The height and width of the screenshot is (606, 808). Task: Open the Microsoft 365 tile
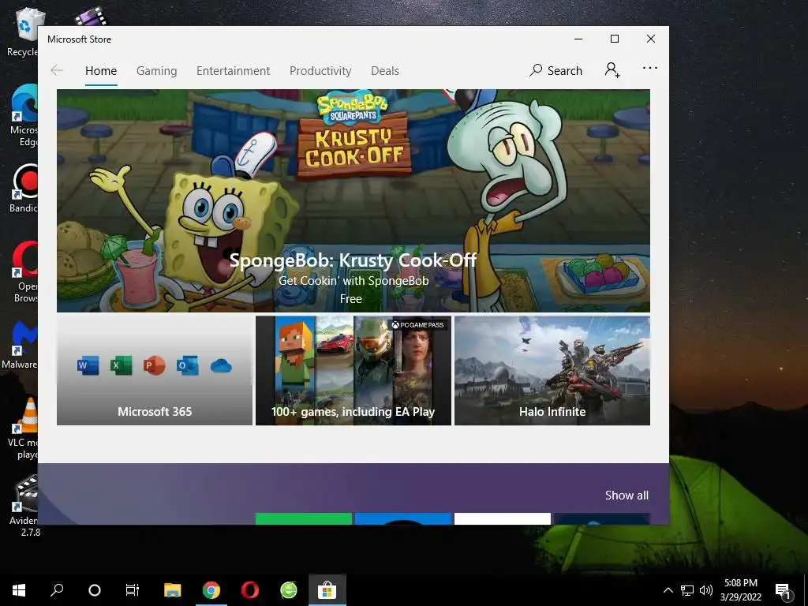point(155,371)
